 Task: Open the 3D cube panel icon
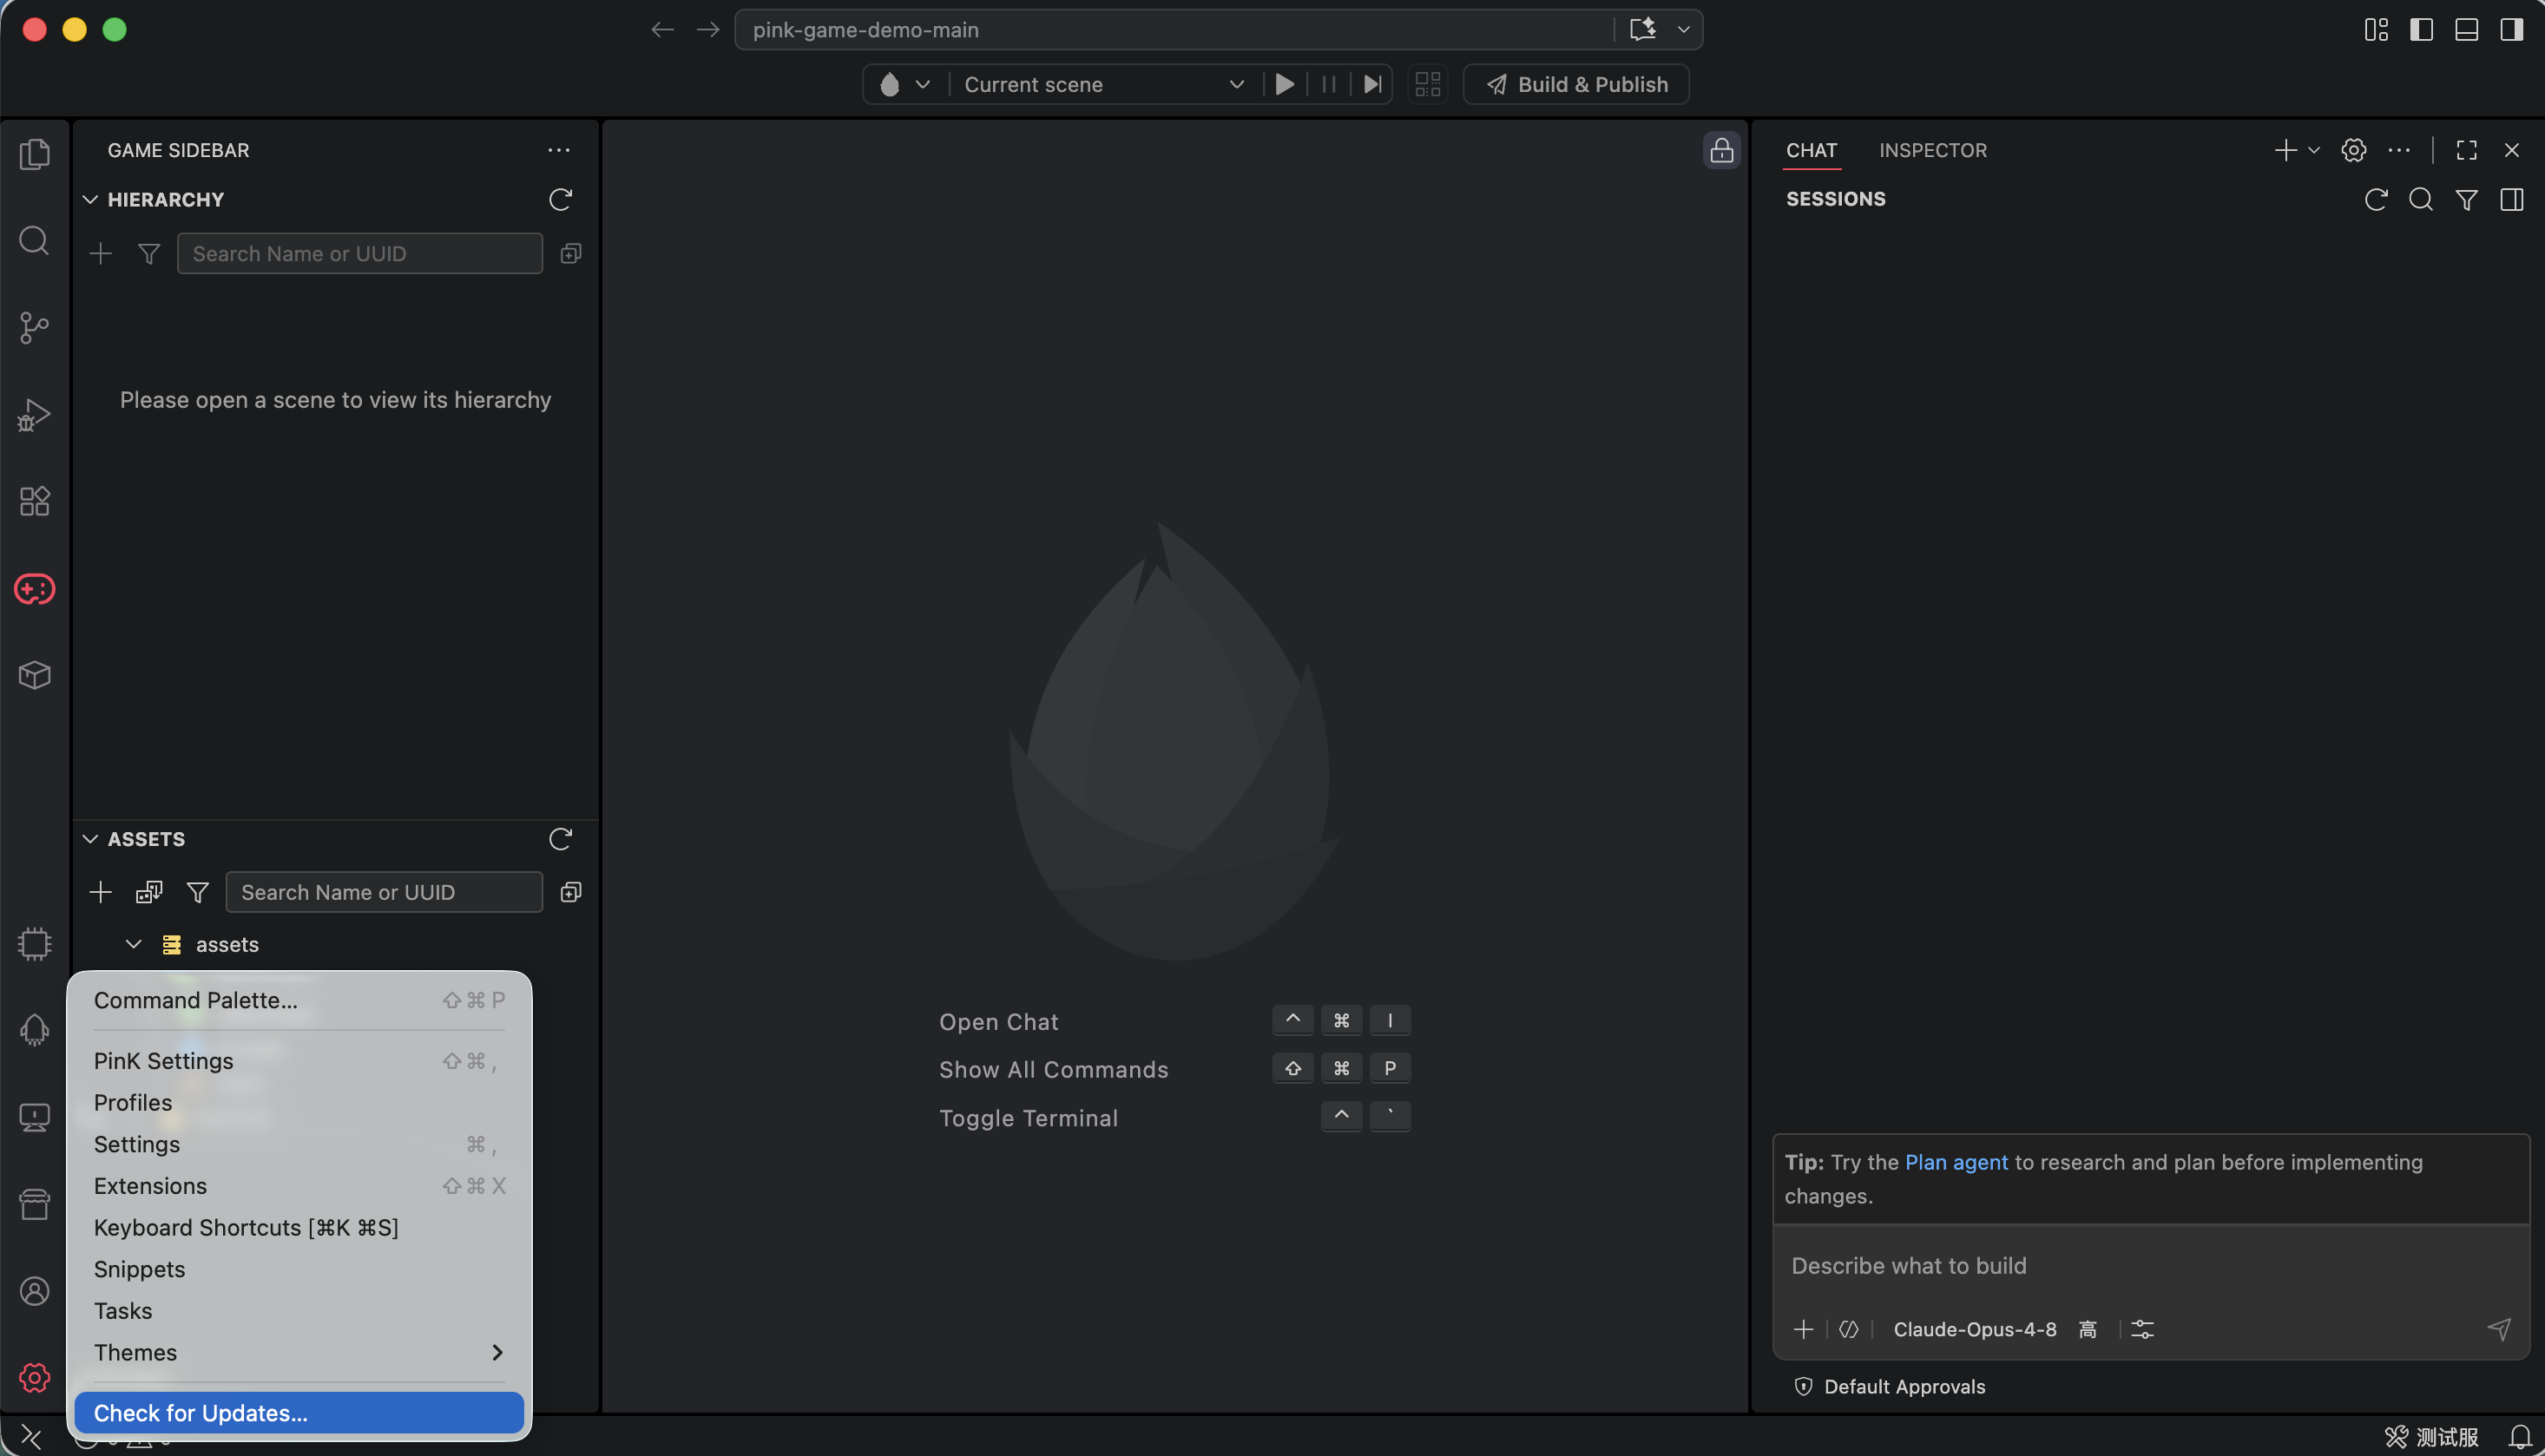coord(35,676)
